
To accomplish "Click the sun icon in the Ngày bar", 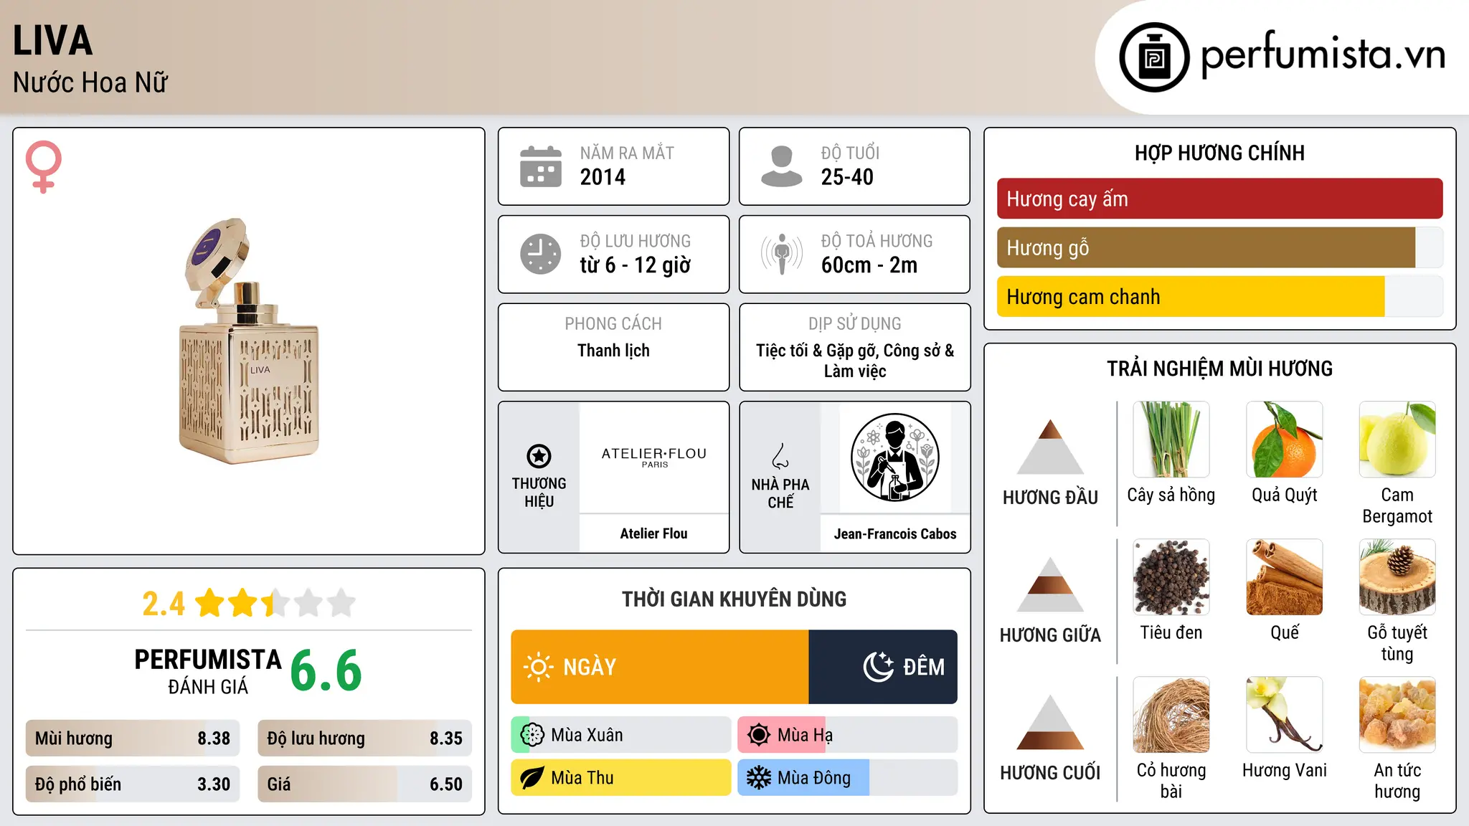I will click(539, 667).
